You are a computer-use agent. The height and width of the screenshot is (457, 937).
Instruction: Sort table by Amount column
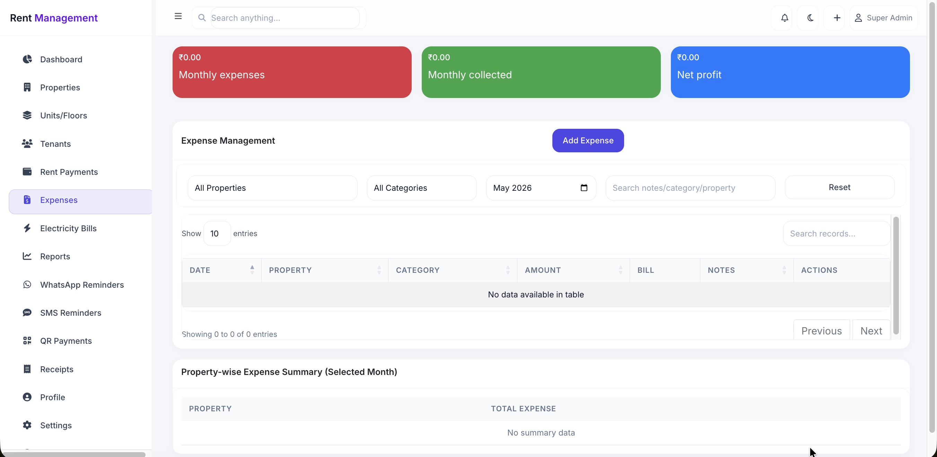[x=573, y=270]
